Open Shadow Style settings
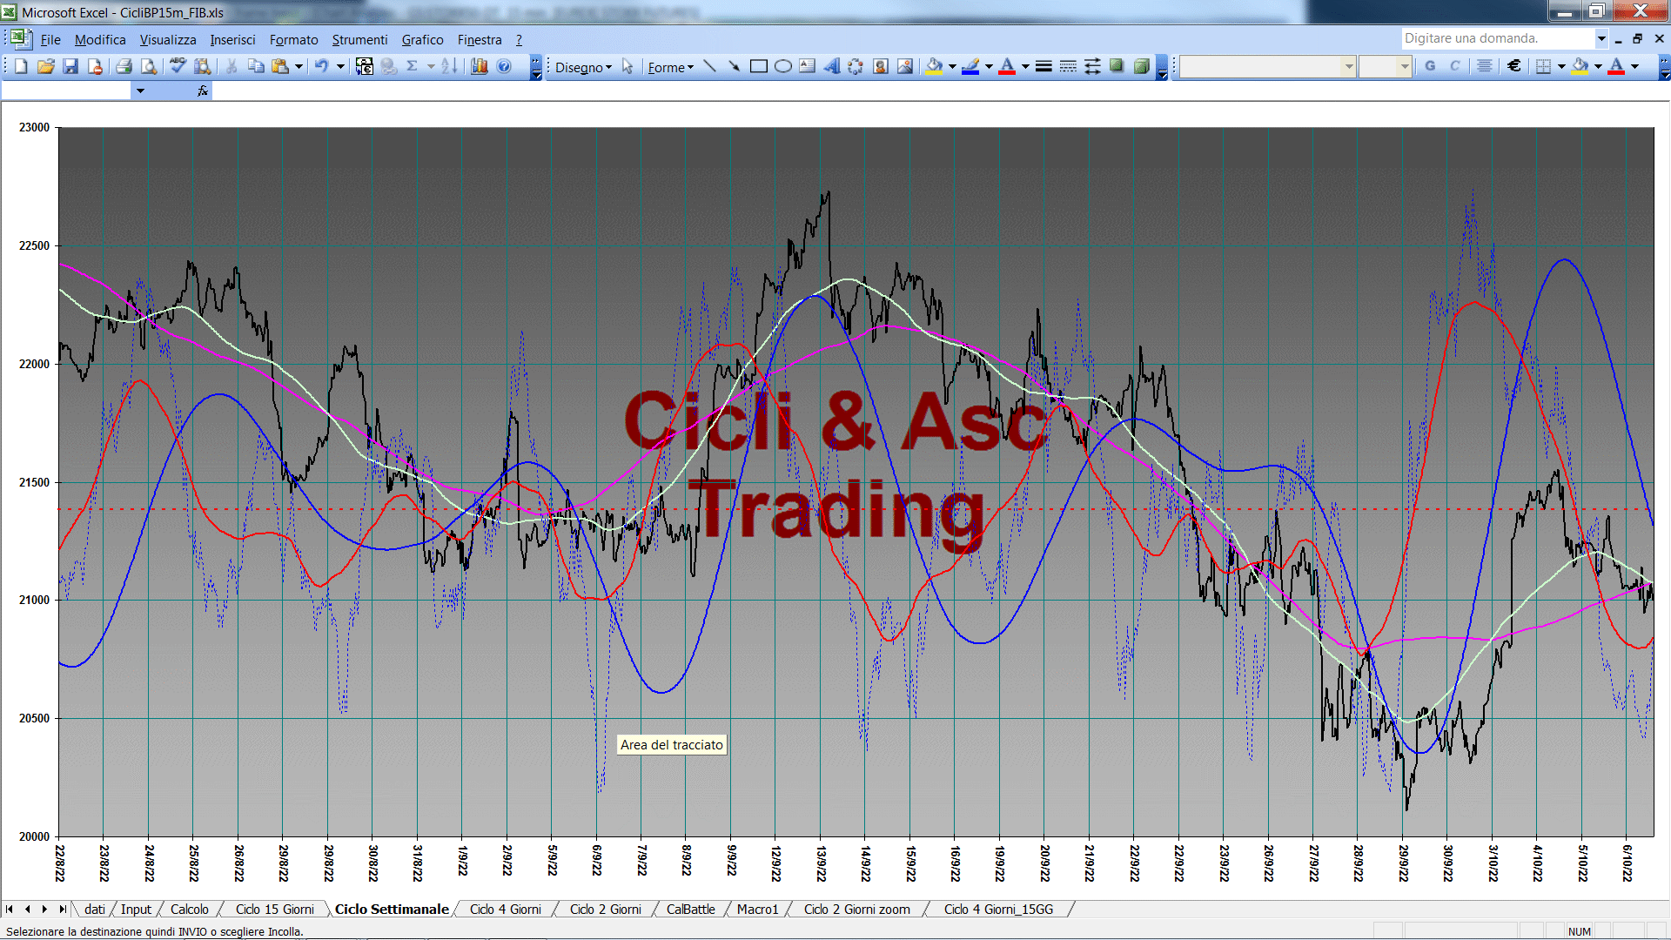 (x=1117, y=66)
